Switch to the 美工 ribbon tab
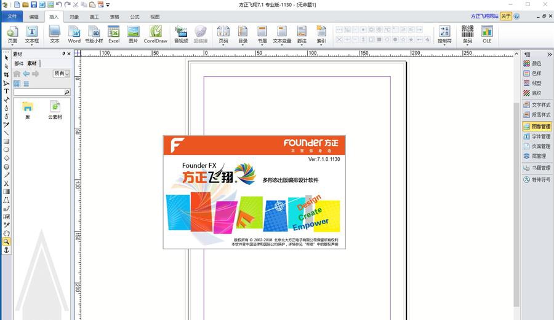This screenshot has height=320, width=554. click(x=94, y=17)
